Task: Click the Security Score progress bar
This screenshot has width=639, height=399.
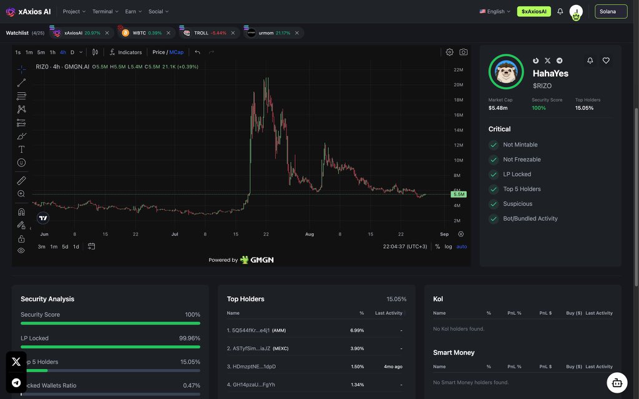Action: (110, 324)
